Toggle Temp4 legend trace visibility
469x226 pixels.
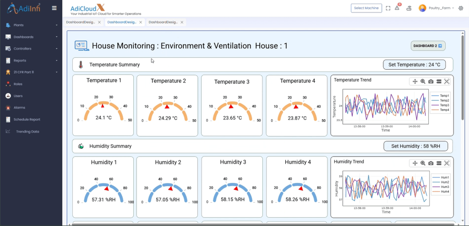441,110
